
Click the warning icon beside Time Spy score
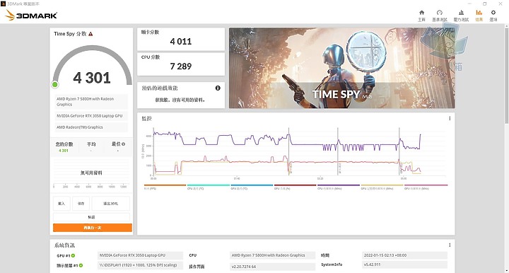pyautogui.click(x=90, y=34)
